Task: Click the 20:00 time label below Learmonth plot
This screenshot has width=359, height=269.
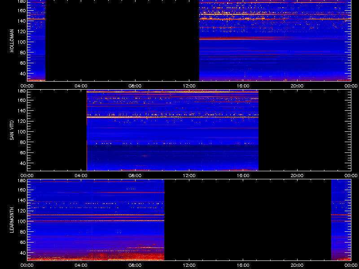Action: 297,265
